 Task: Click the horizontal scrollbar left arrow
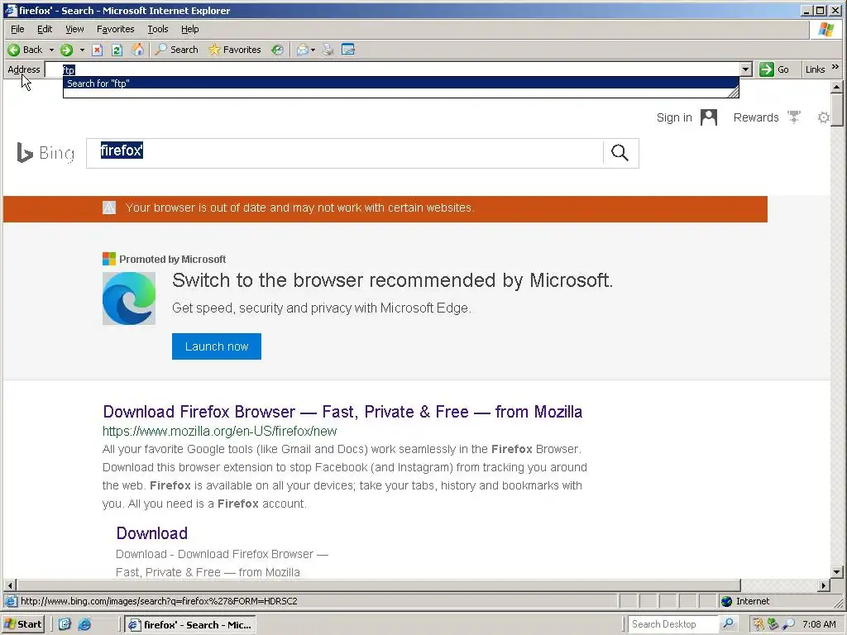[x=10, y=585]
